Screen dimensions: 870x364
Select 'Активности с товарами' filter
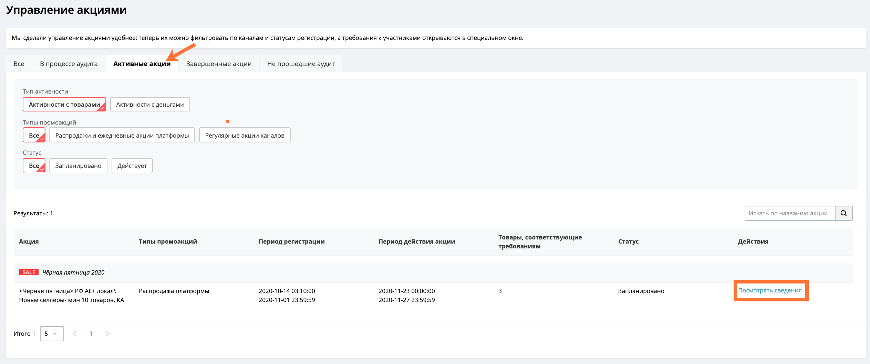coord(64,104)
